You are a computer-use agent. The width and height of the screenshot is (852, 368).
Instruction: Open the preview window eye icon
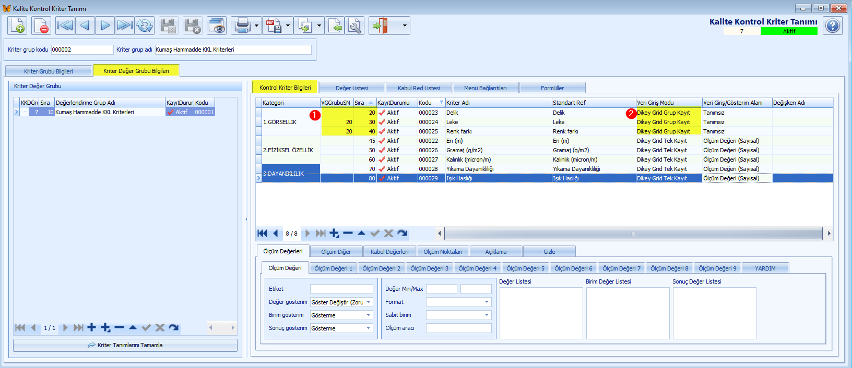click(217, 26)
